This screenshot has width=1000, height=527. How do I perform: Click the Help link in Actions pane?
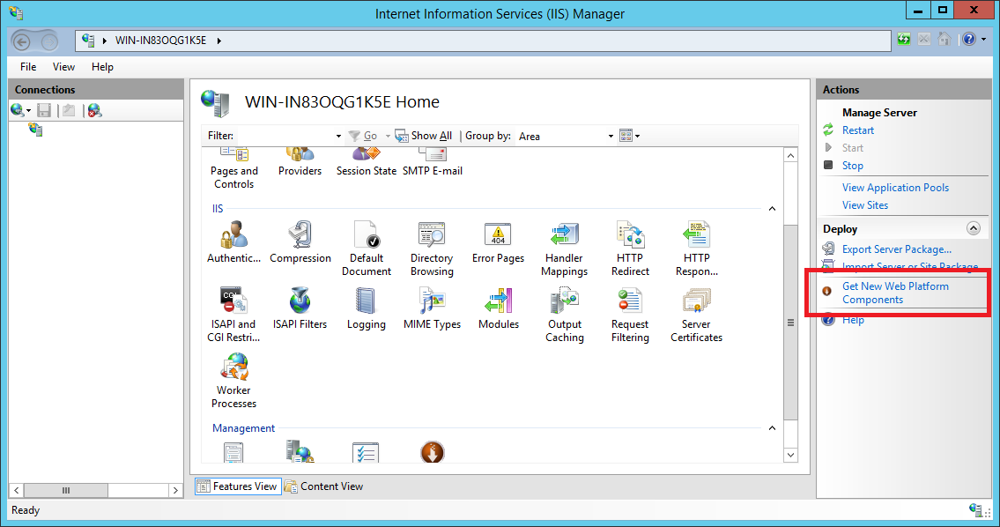[x=853, y=320]
